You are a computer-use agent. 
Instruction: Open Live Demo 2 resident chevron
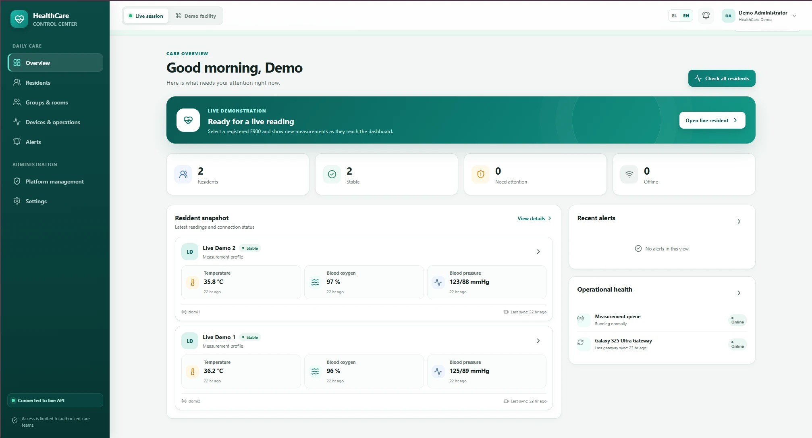(538, 252)
